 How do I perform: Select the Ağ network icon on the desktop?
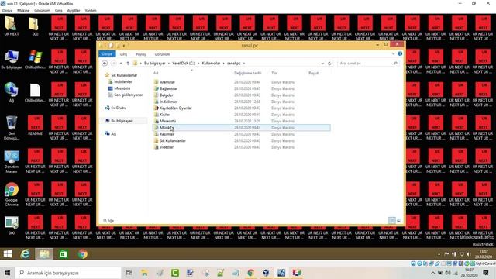(12, 92)
